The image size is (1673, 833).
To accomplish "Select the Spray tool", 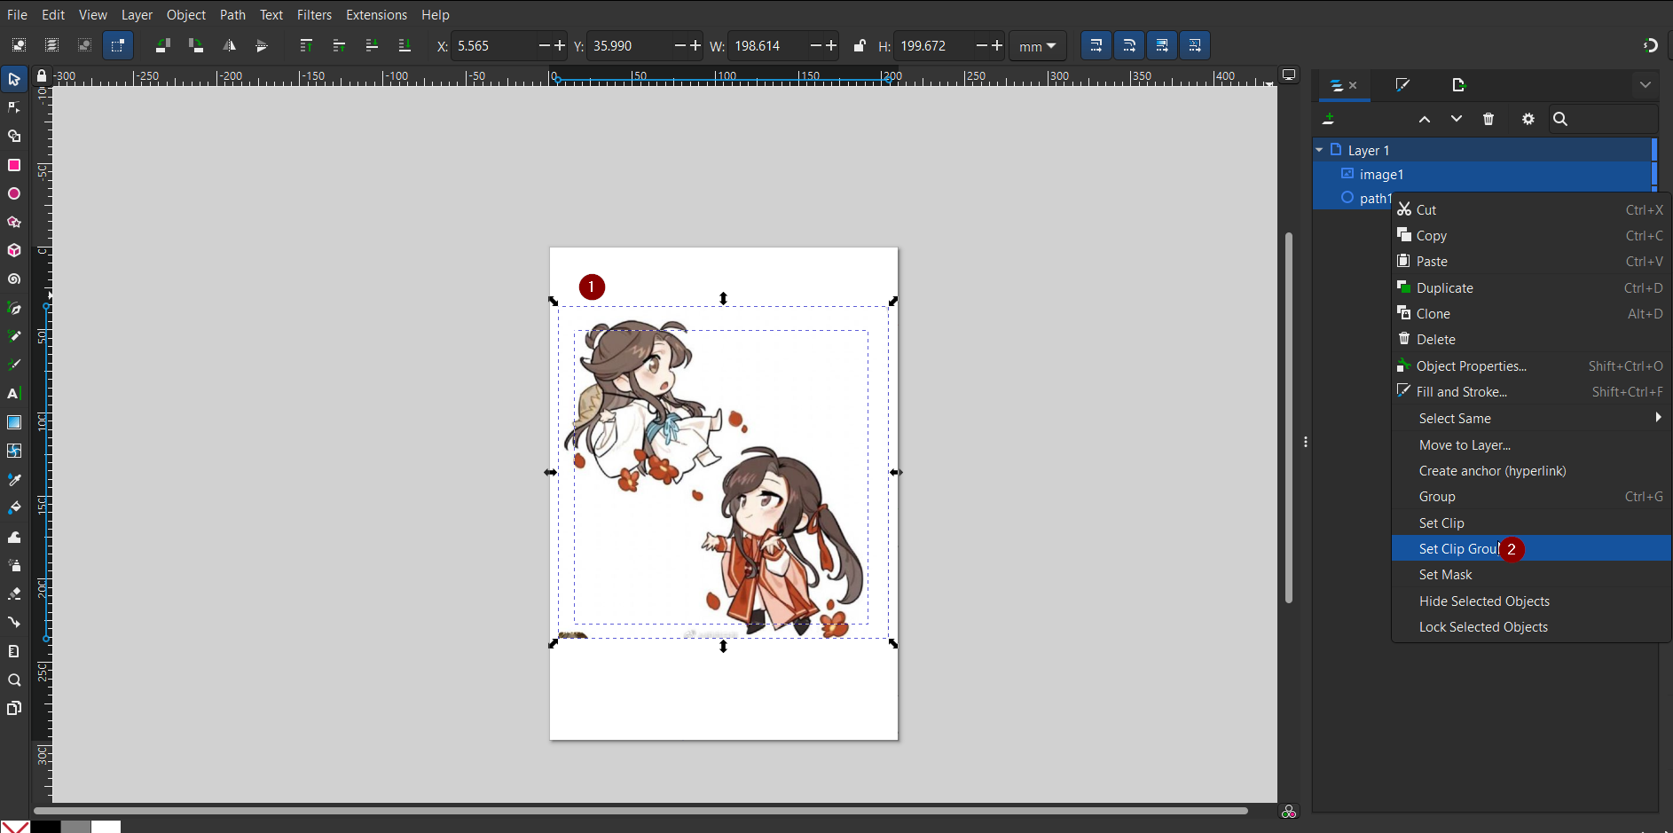I will coord(14,565).
